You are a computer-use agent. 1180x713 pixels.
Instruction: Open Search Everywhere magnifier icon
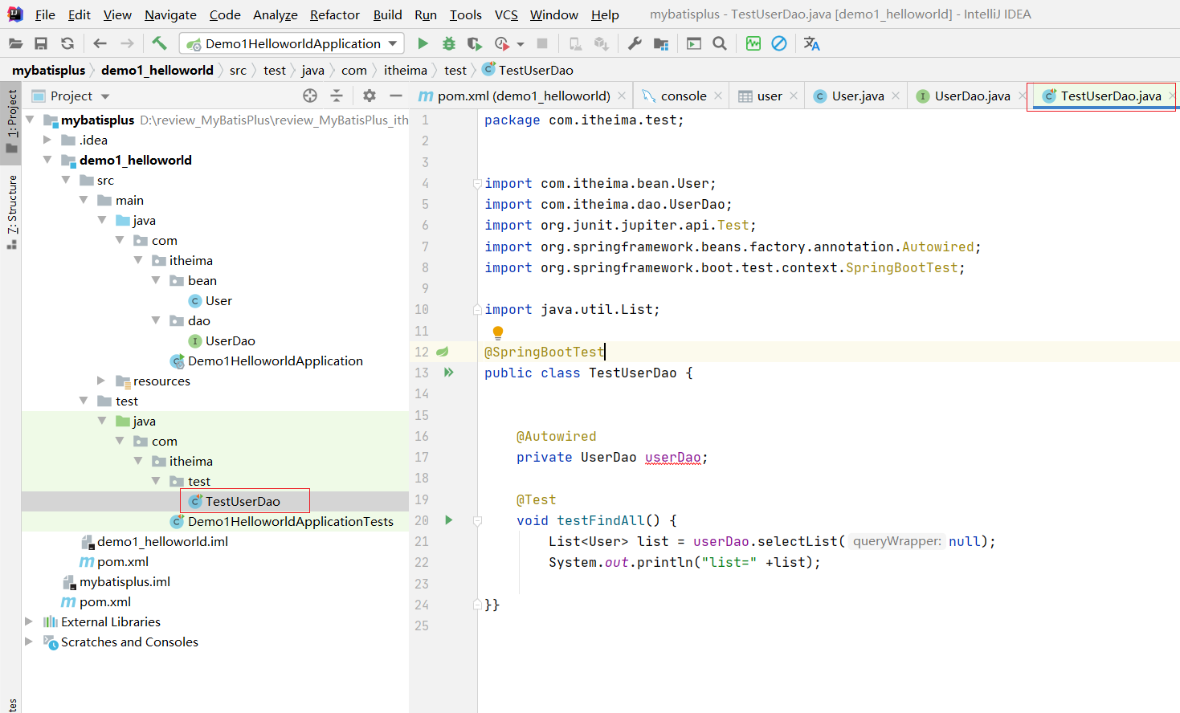pyautogui.click(x=720, y=43)
